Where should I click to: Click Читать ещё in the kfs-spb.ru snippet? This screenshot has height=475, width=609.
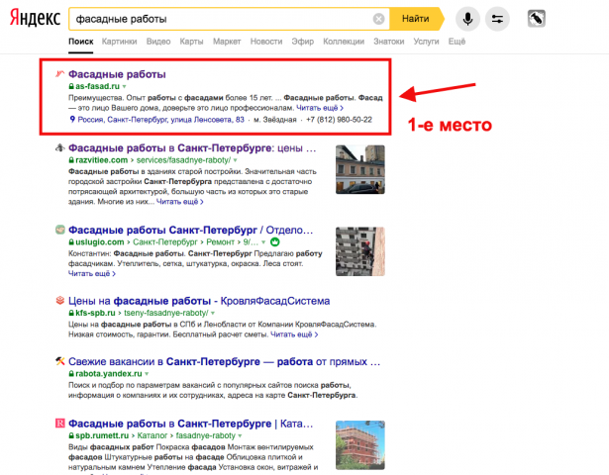[294, 334]
